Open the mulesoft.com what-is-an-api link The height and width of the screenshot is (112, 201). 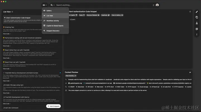(98, 83)
